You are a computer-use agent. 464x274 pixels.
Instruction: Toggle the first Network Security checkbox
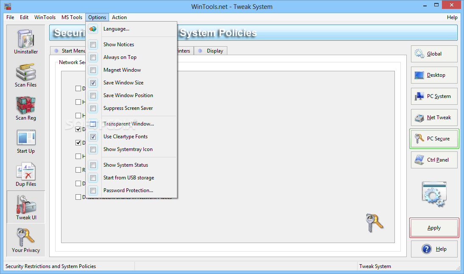coord(78,89)
